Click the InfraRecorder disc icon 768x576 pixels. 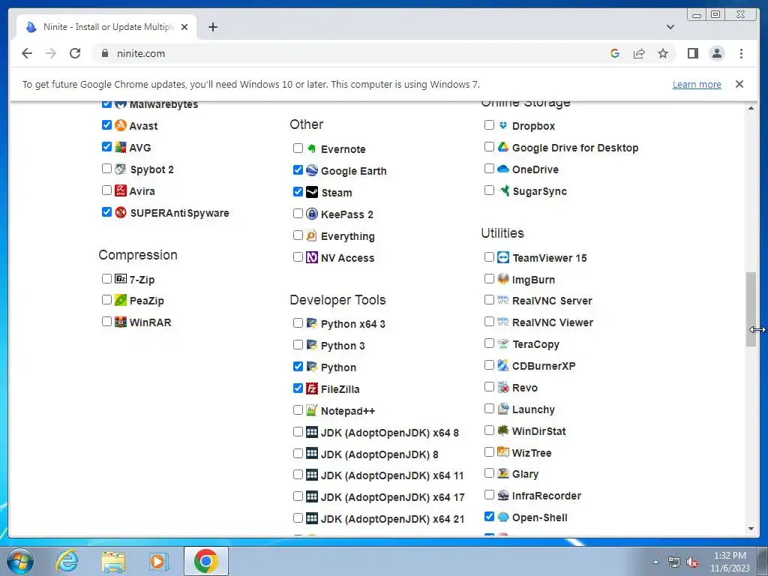tap(503, 495)
